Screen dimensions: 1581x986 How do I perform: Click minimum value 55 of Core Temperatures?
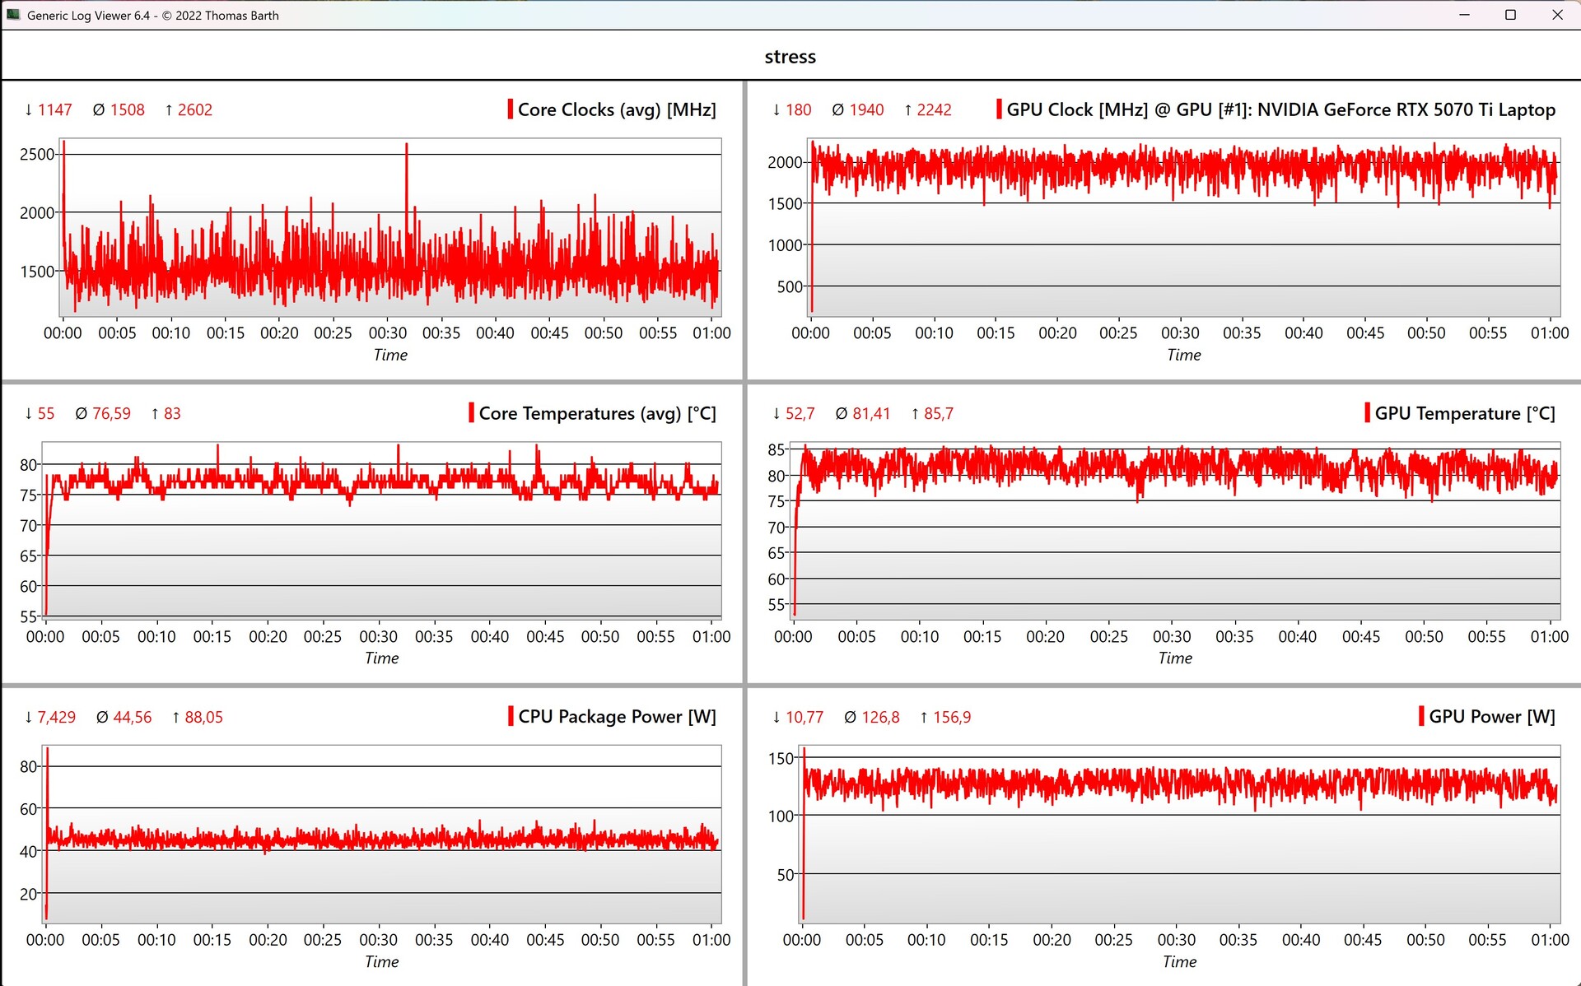46,413
